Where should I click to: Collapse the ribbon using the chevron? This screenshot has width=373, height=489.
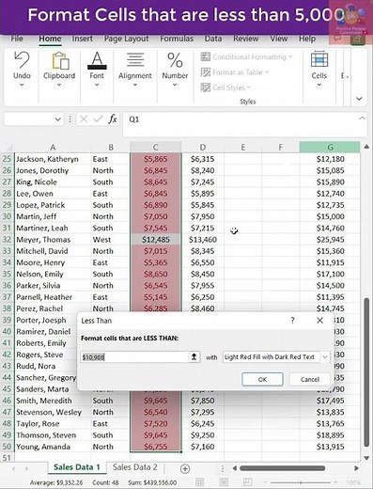pos(359,99)
